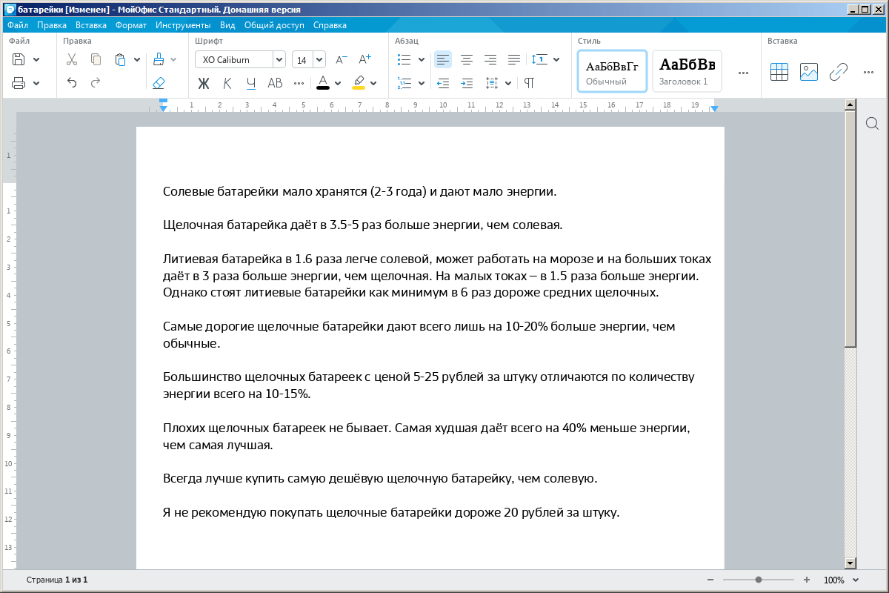The height and width of the screenshot is (593, 889).
Task: Apply the Обычный style
Action: pos(612,71)
